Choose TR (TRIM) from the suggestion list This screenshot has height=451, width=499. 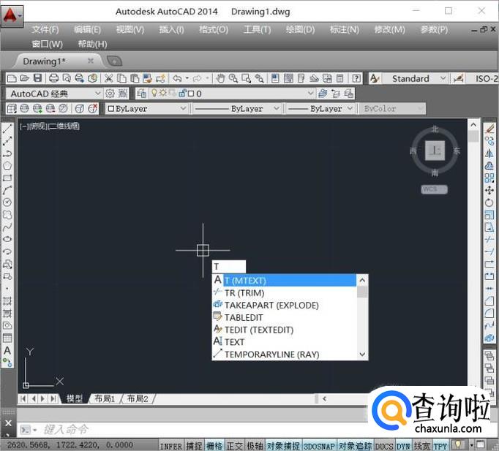click(244, 293)
